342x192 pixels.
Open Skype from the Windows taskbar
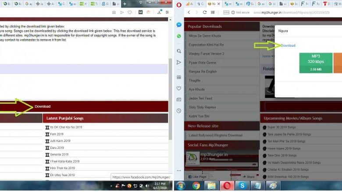(x=242, y=186)
